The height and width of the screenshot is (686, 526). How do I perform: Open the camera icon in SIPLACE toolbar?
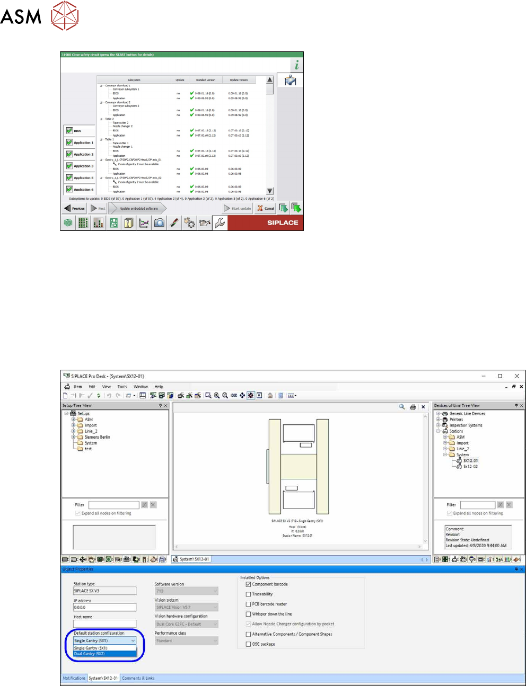pyautogui.click(x=159, y=223)
